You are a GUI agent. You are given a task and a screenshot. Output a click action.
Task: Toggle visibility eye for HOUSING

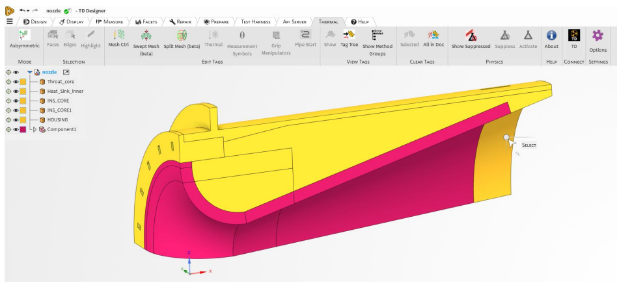tap(16, 119)
